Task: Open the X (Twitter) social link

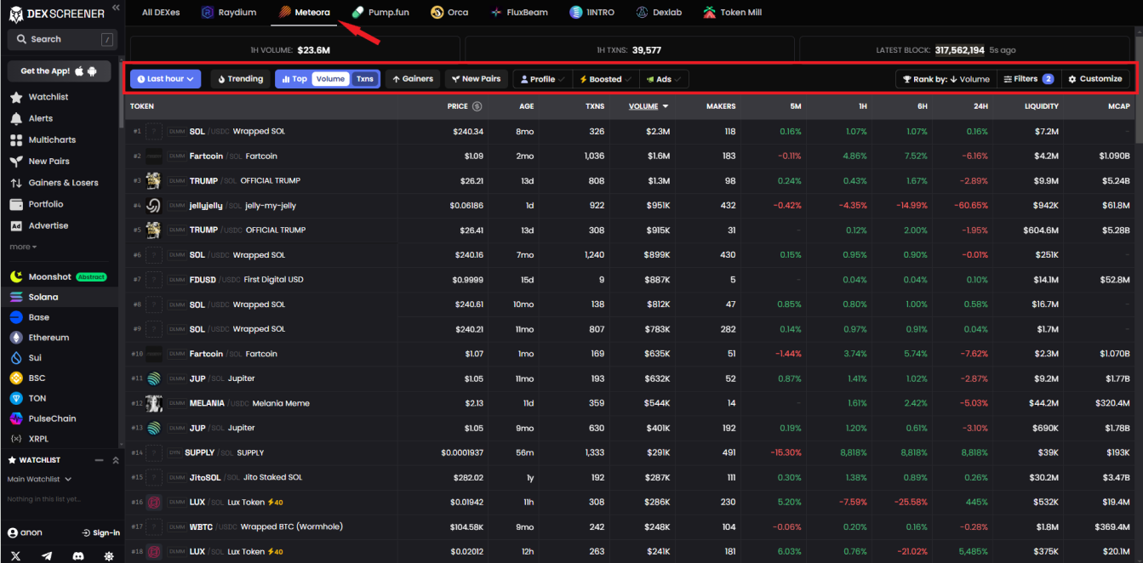Action: [15, 555]
